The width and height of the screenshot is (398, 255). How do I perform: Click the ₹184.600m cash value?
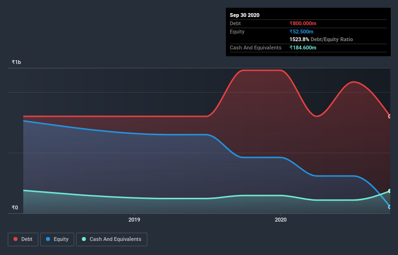coord(303,48)
